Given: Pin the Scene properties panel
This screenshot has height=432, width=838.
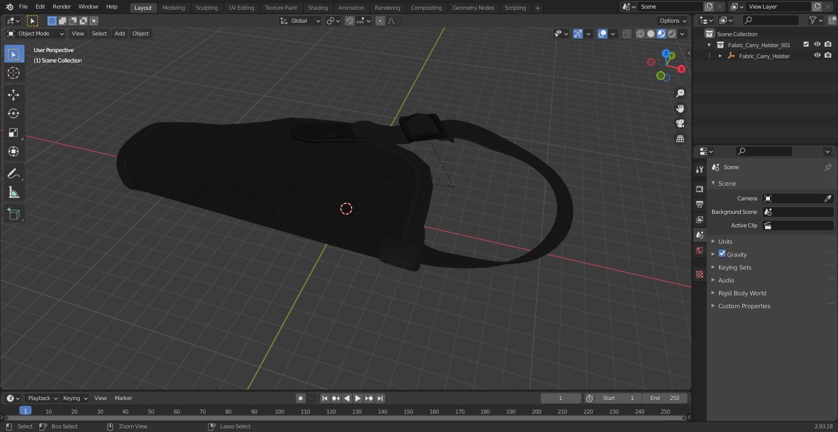Looking at the screenshot, I should [828, 167].
